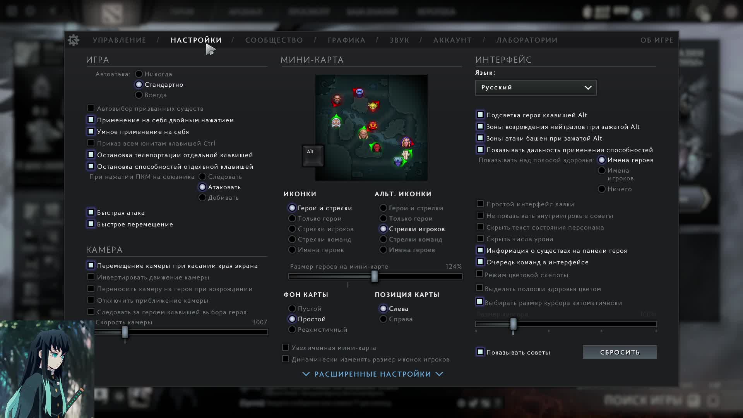Viewport: 743px width, 418px height.
Task: Click the Размер курсора slider handle
Action: (x=514, y=324)
